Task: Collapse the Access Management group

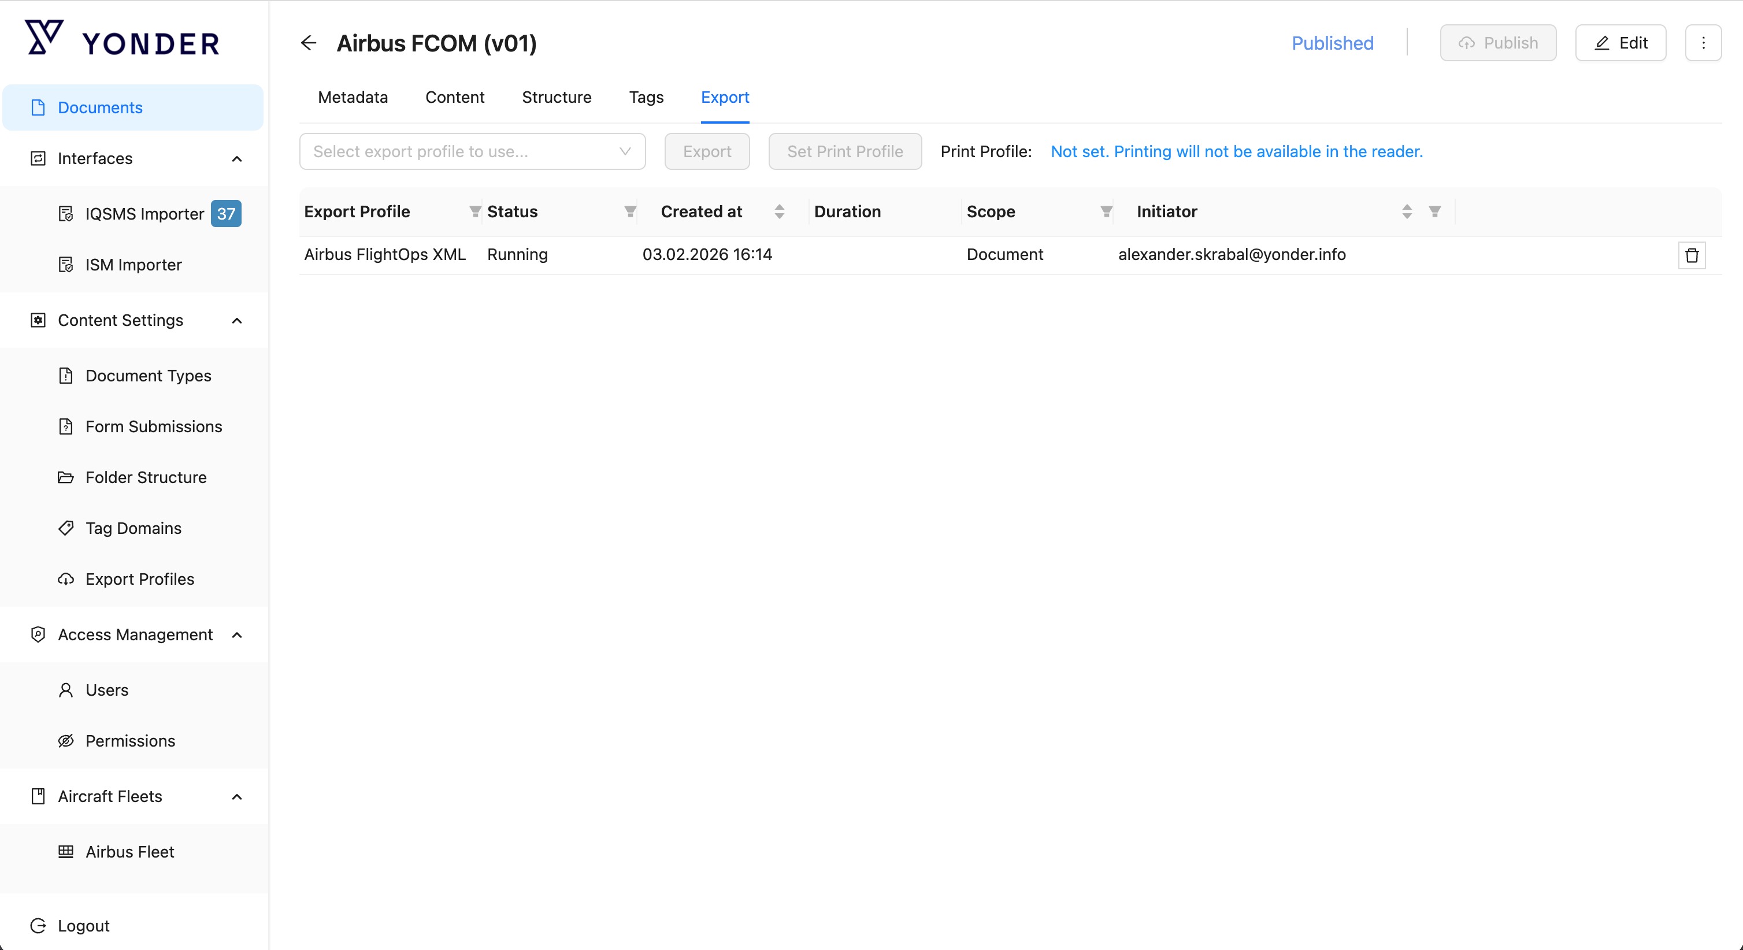Action: [x=237, y=634]
